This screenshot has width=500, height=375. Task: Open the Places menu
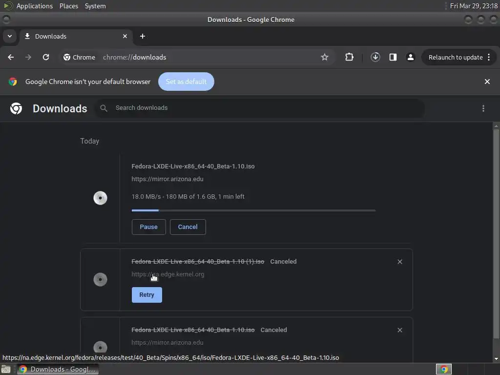[x=68, y=6]
